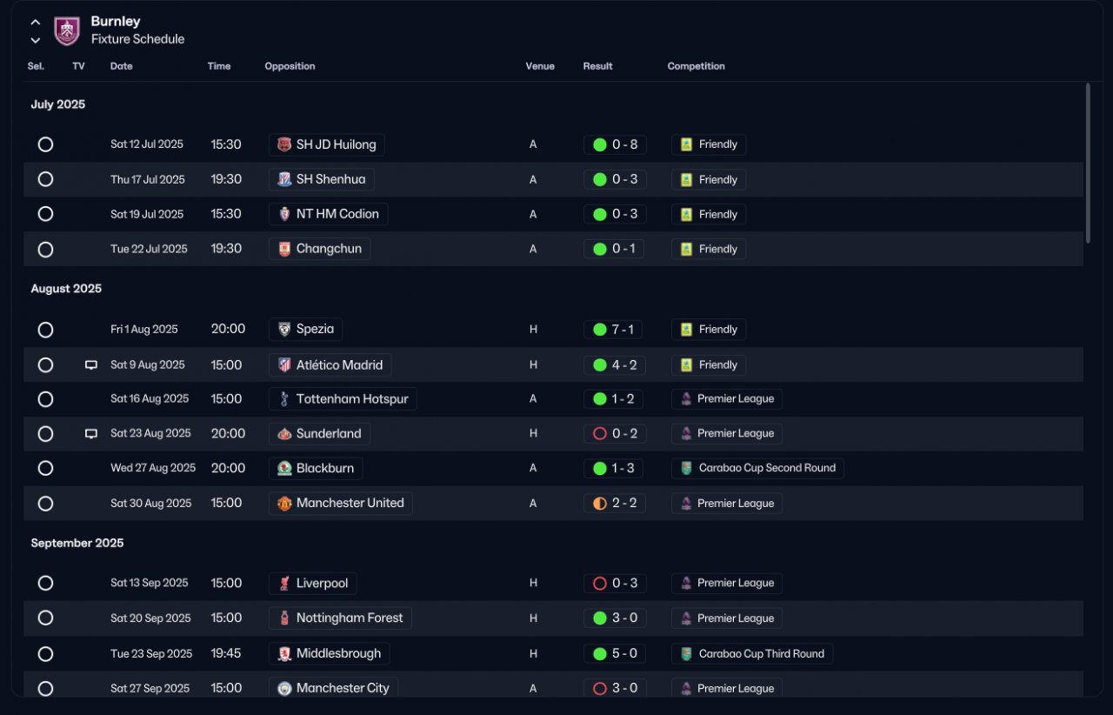Open the 7 - 1 Spezia match result
1113x715 pixels.
click(614, 330)
